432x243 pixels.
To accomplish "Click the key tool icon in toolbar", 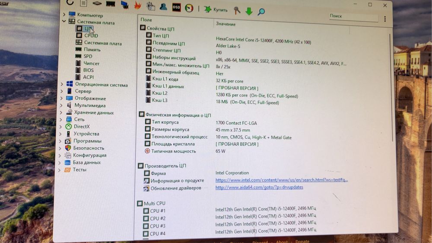I will click(x=237, y=10).
